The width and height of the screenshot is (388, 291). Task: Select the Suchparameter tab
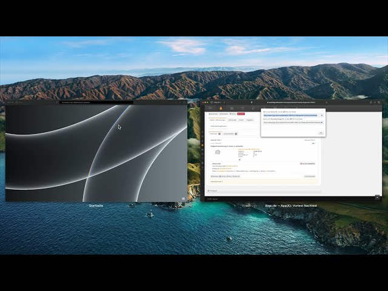pos(230,133)
